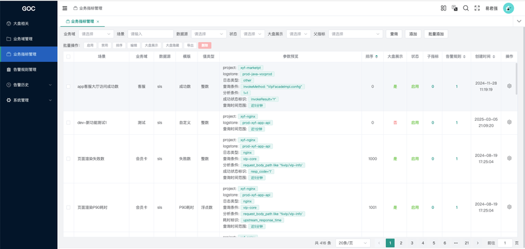Go to page 2 in pagination

click(401, 243)
